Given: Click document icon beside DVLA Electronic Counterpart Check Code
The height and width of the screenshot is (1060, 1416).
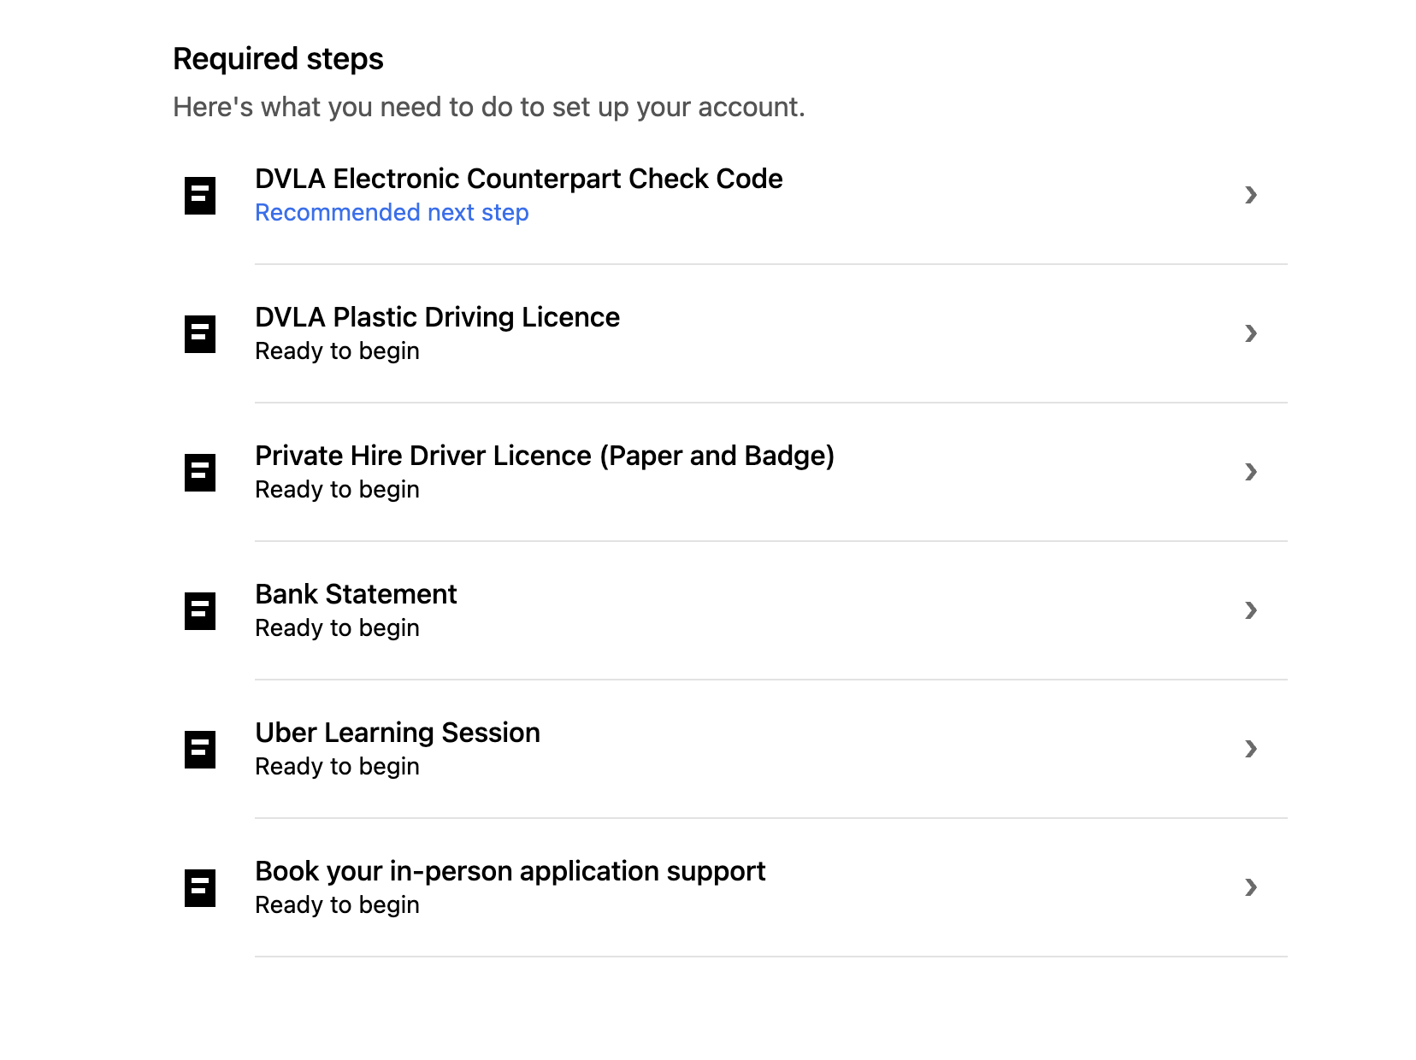Looking at the screenshot, I should (200, 195).
